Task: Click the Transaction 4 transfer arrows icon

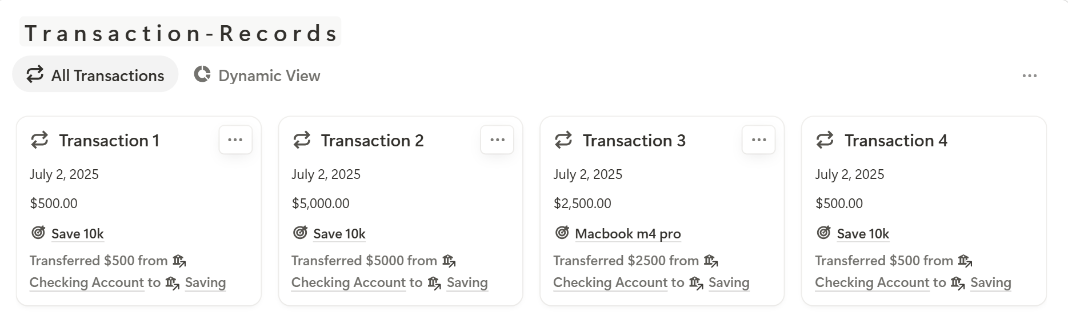Action: tap(825, 140)
